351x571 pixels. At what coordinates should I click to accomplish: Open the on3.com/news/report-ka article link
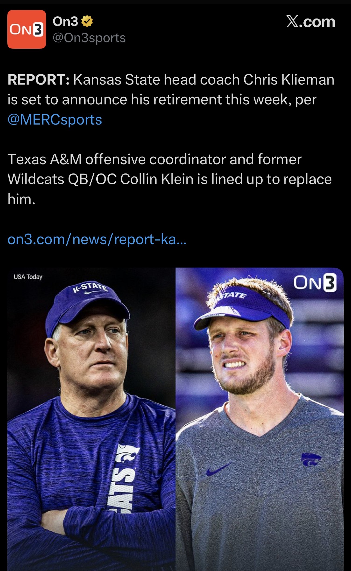97,239
